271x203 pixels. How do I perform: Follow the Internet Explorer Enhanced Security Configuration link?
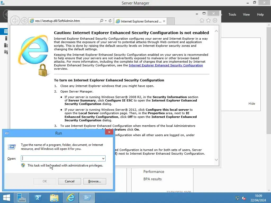pos(166,65)
